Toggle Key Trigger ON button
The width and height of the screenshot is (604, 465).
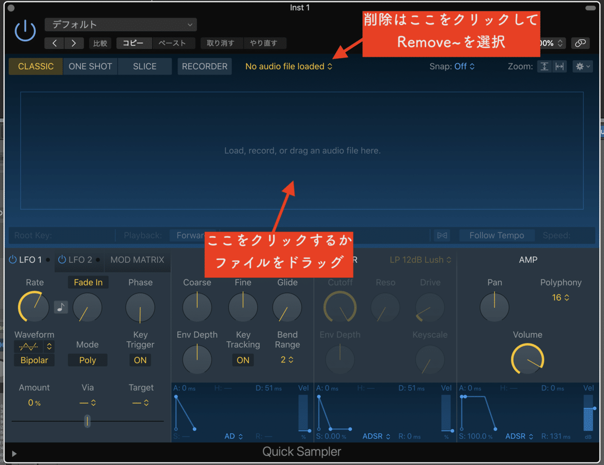coord(140,360)
